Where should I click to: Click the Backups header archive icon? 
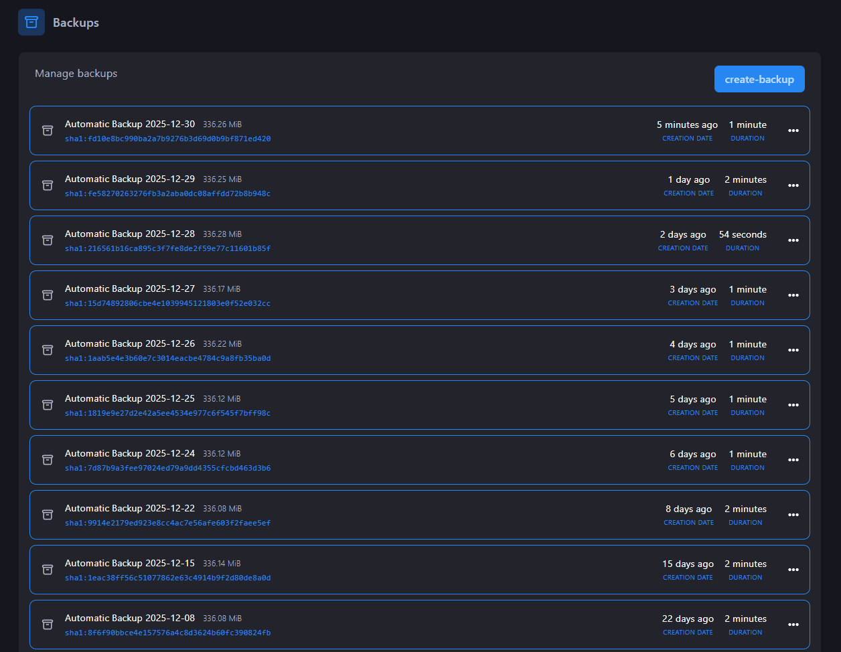tap(31, 22)
